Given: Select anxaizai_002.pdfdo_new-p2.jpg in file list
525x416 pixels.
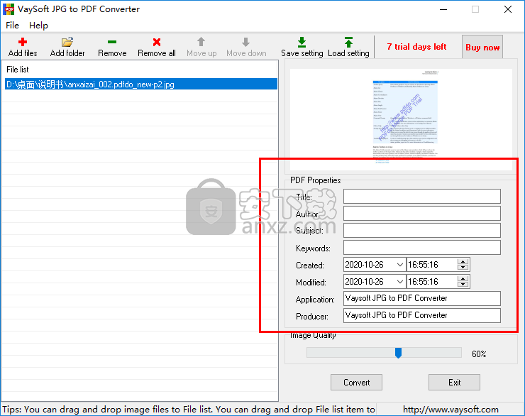Looking at the screenshot, I should click(141, 84).
